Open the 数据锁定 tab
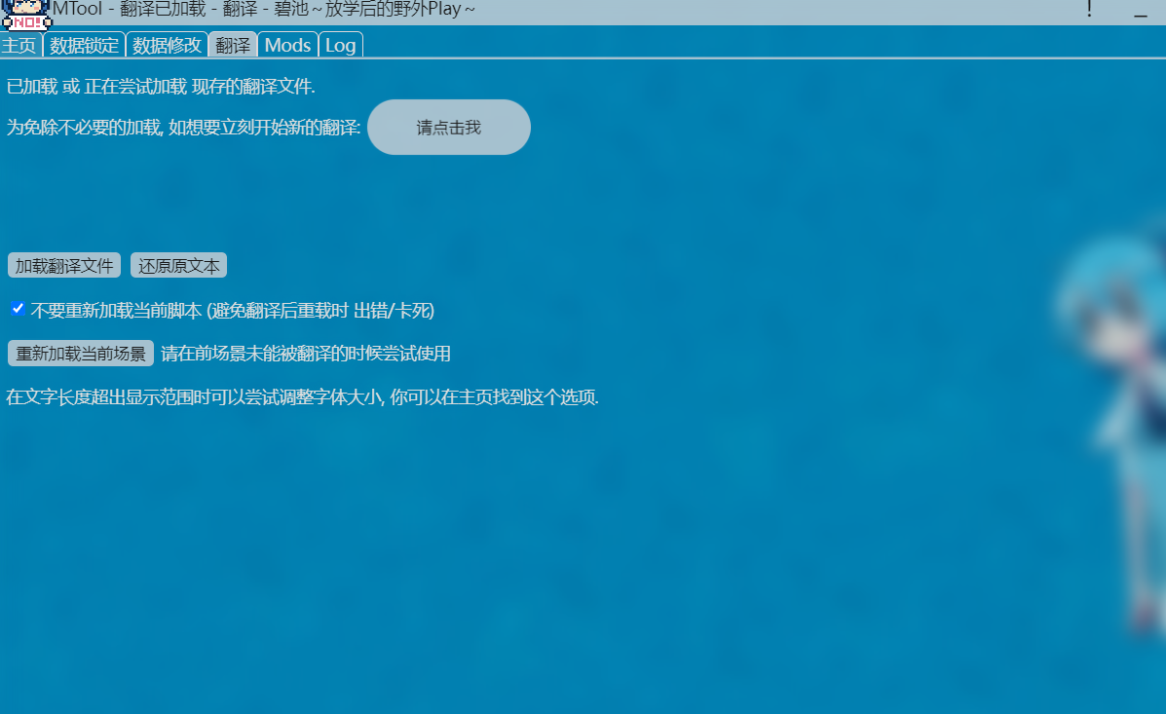Image resolution: width=1166 pixels, height=714 pixels. [x=84, y=45]
